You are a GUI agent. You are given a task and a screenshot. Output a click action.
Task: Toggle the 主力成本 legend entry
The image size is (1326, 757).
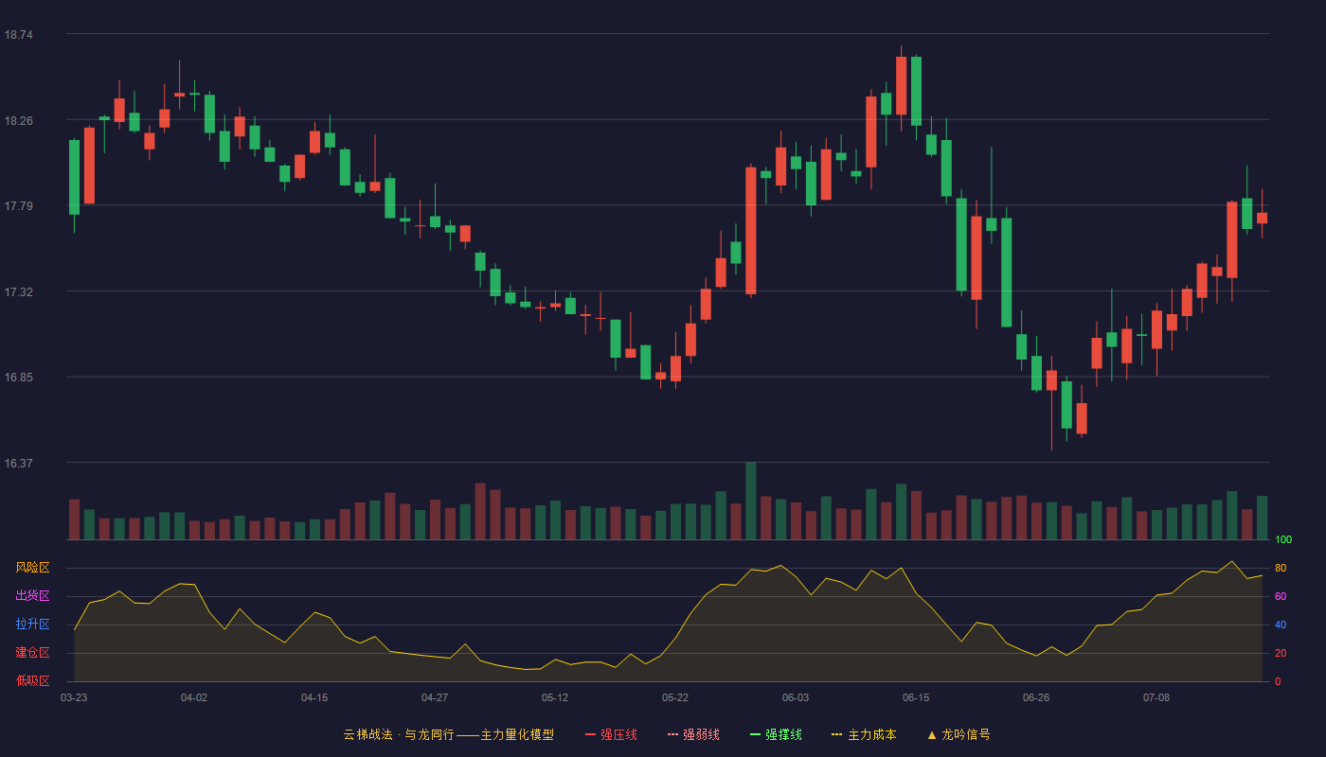[864, 734]
